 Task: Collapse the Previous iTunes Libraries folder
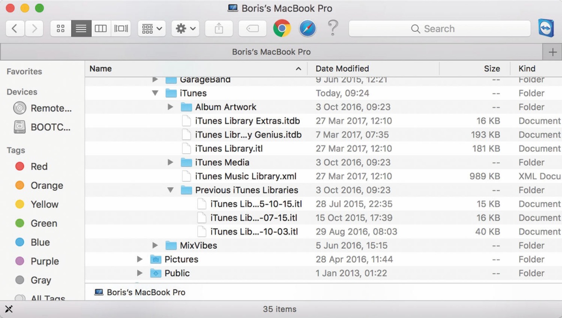point(170,190)
